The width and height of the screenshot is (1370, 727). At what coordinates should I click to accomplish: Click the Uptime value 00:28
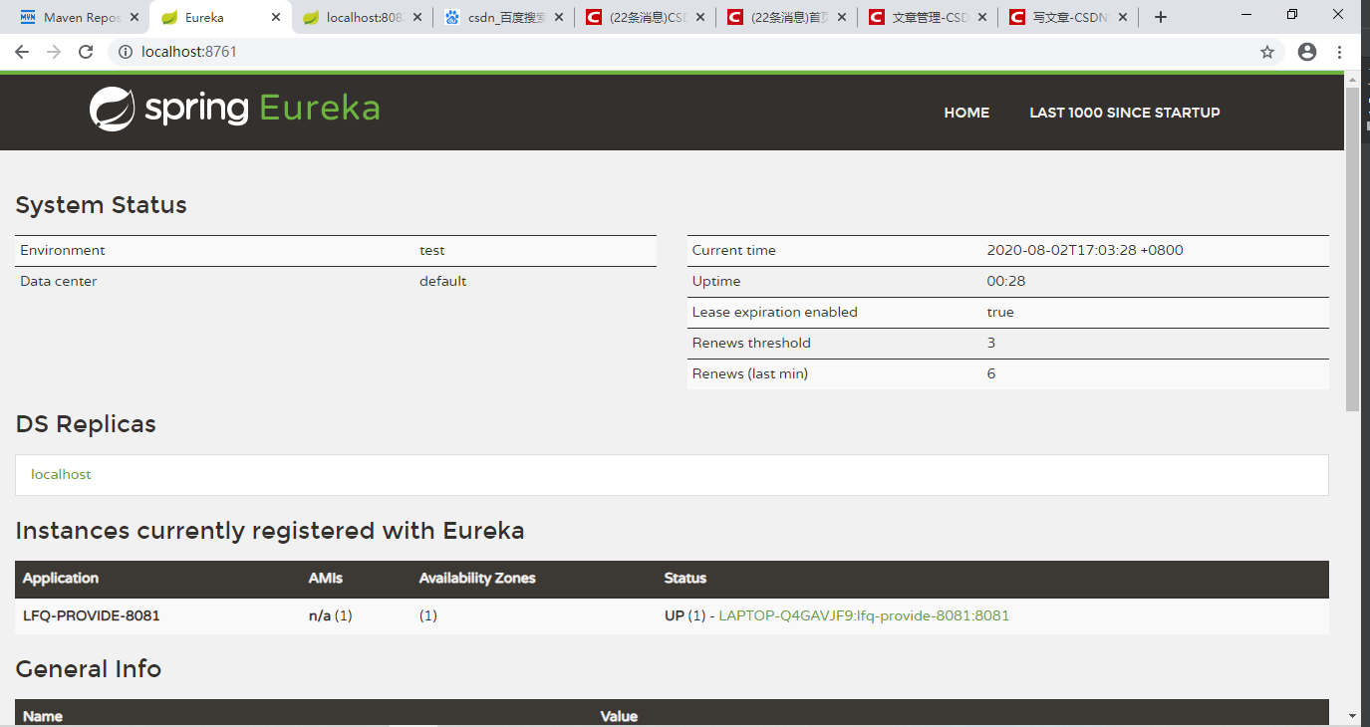[x=1006, y=281]
